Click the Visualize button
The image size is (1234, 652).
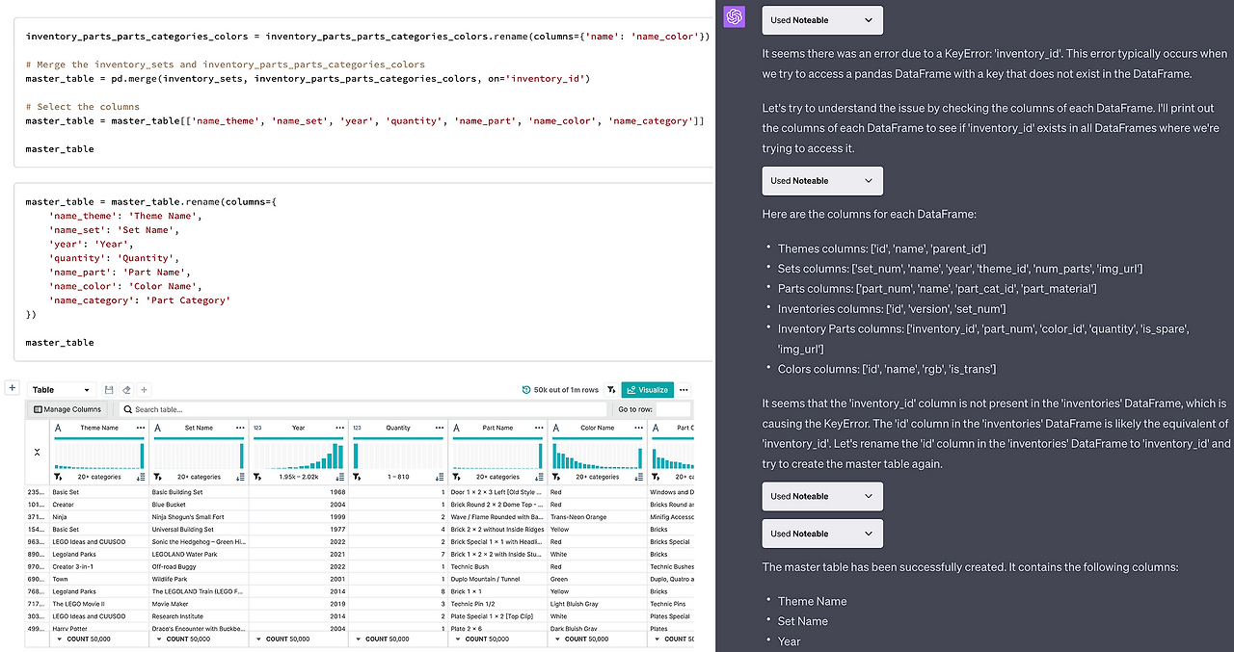(648, 390)
